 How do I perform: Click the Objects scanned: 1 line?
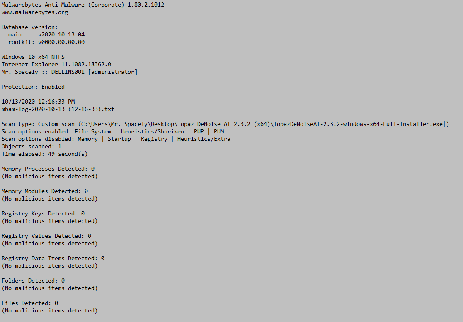click(32, 146)
